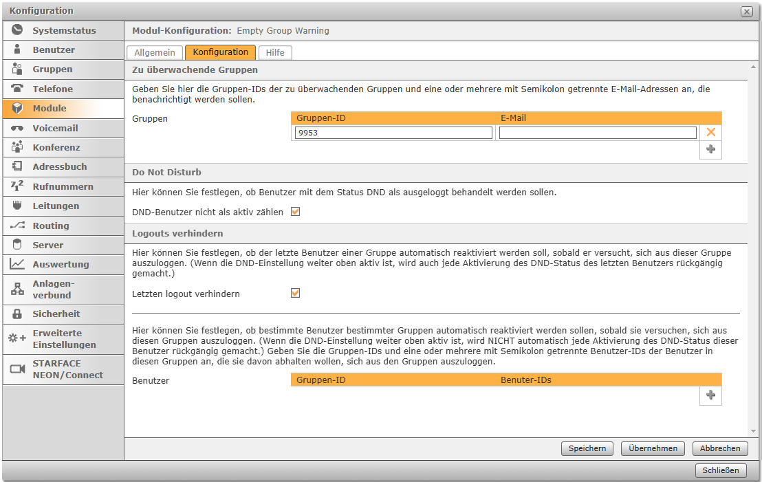
Task: Select the Voicemail tape icon
Action: (x=17, y=128)
